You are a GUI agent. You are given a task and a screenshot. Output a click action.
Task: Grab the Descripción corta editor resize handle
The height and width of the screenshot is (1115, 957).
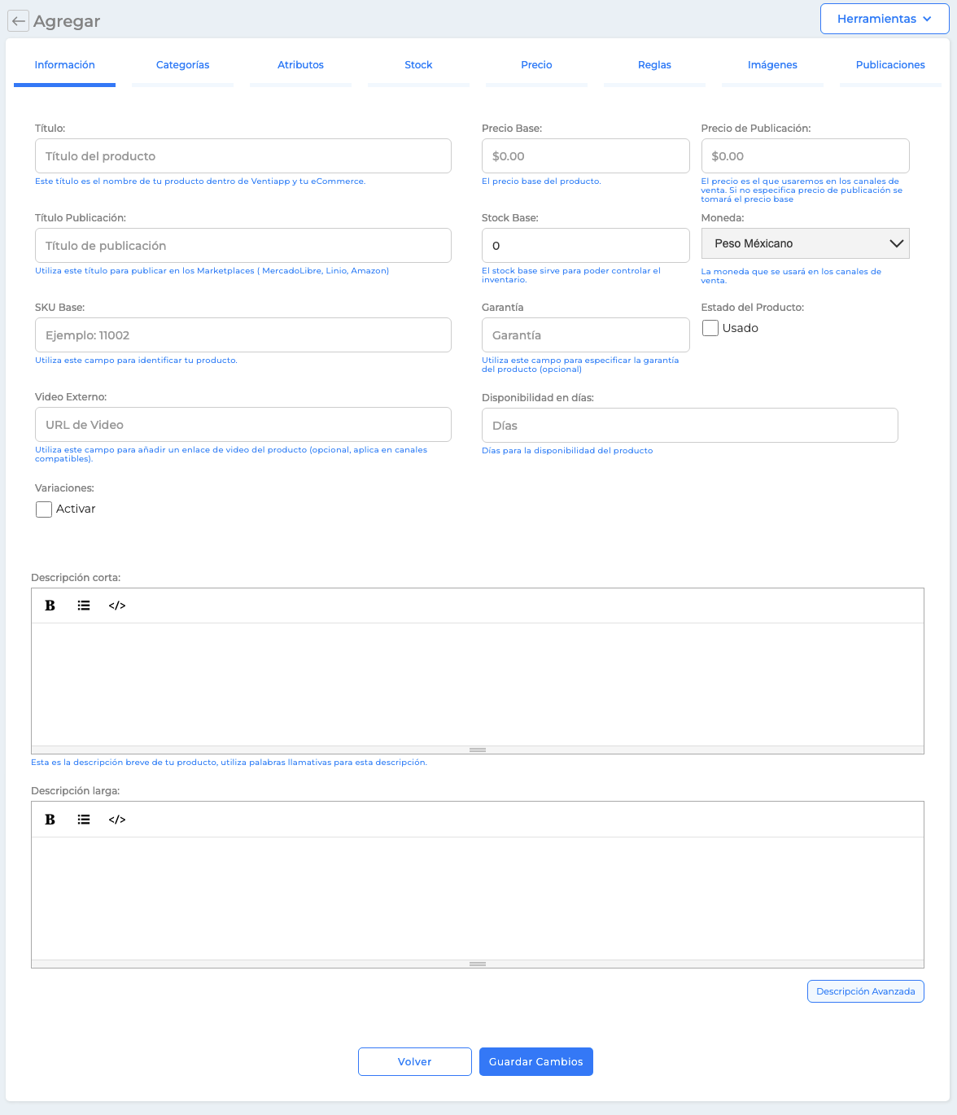(x=478, y=750)
